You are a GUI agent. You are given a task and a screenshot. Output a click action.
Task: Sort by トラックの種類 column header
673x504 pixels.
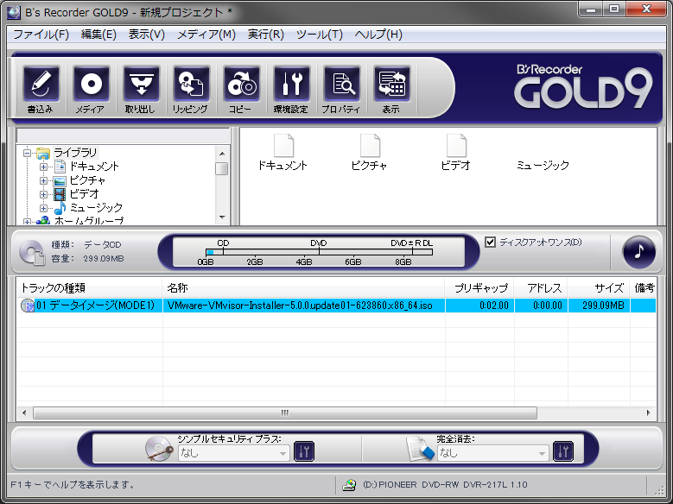coord(89,288)
